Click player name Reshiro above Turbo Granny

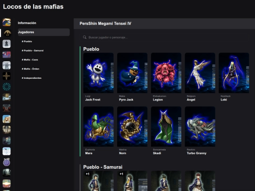(191, 149)
